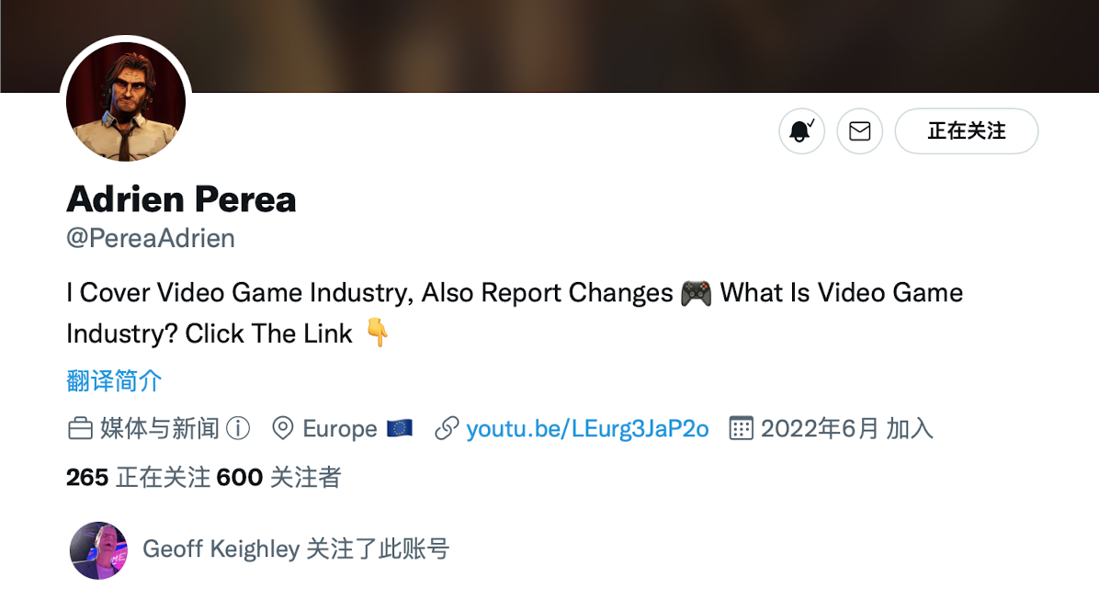Image resolution: width=1099 pixels, height=599 pixels.
Task: Click the Adrien Perea display name
Action: (x=182, y=199)
